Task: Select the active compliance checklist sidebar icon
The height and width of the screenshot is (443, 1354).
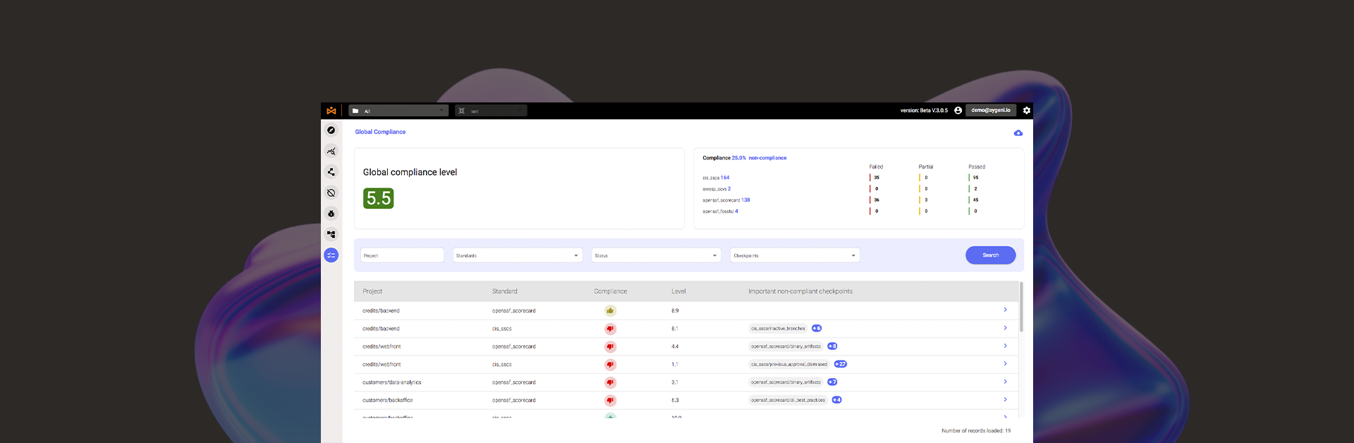Action: click(331, 255)
